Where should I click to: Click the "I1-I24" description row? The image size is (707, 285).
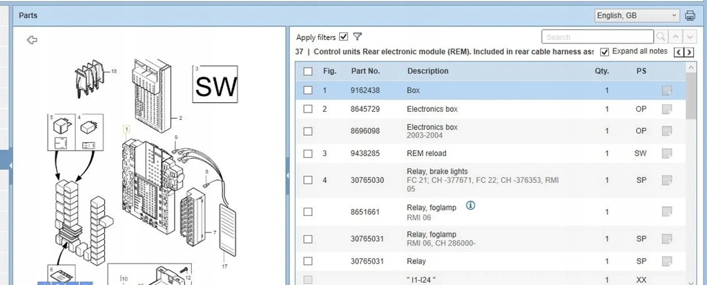[x=421, y=280]
